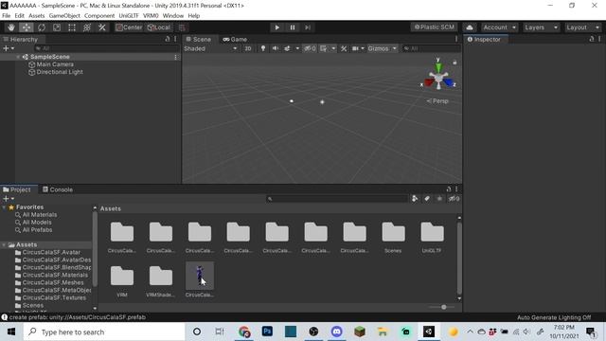The width and height of the screenshot is (606, 341).
Task: Open the Account dropdown
Action: (499, 27)
